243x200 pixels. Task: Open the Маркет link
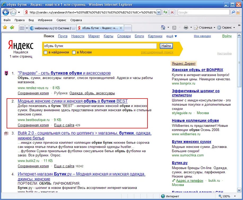coord(94,36)
